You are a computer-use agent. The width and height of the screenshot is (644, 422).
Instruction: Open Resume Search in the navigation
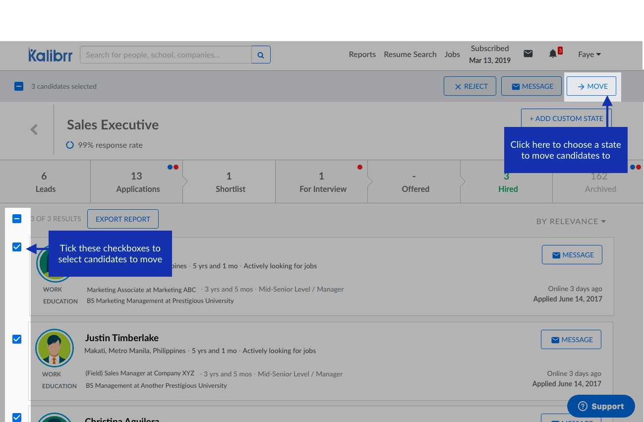pyautogui.click(x=410, y=55)
